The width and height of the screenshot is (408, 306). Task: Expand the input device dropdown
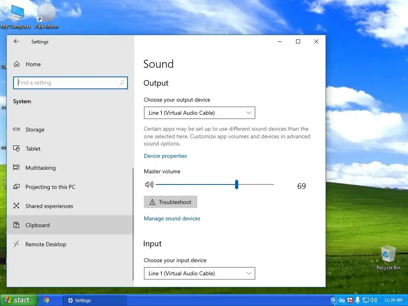pos(199,273)
